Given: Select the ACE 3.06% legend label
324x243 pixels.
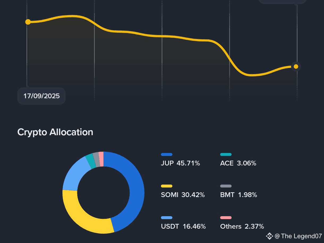Looking at the screenshot, I should tap(238, 163).
